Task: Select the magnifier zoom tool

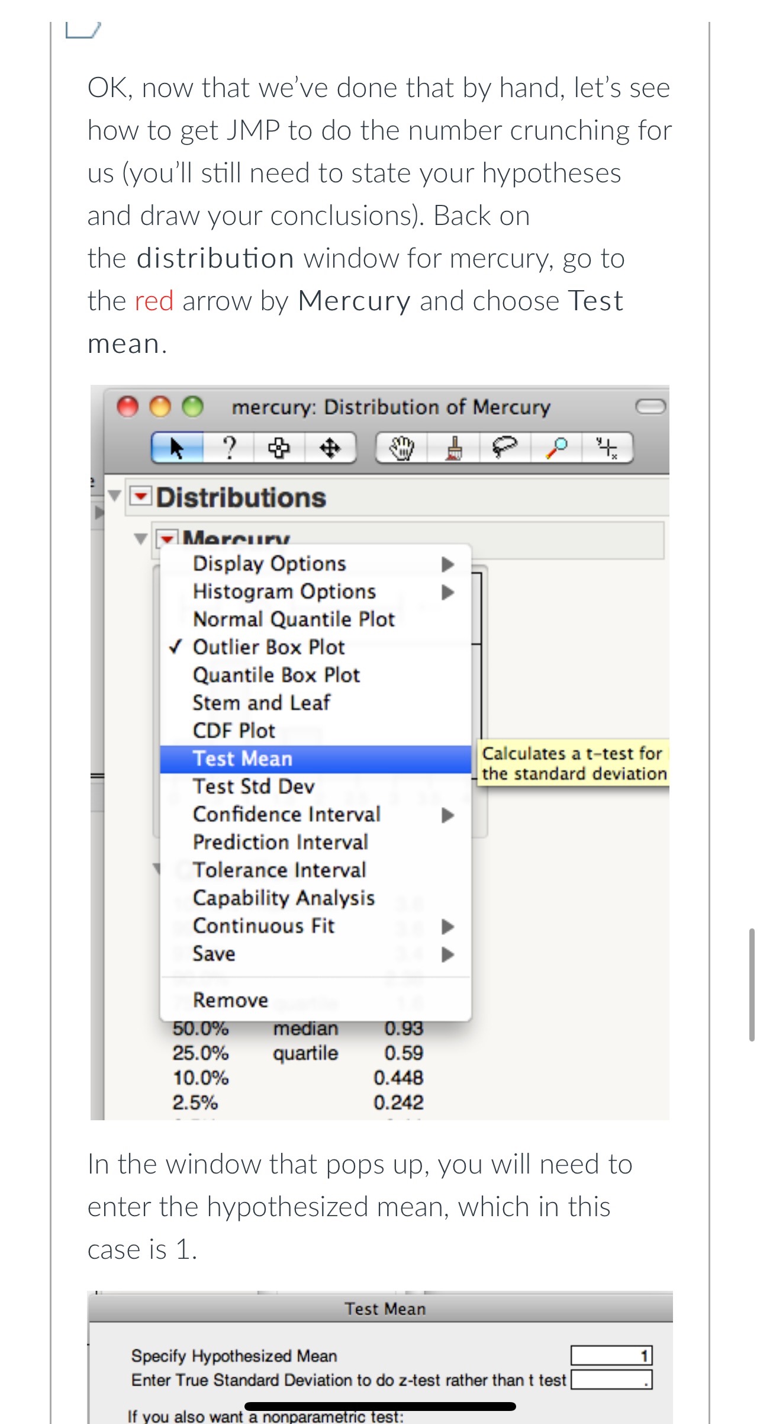Action: [556, 448]
